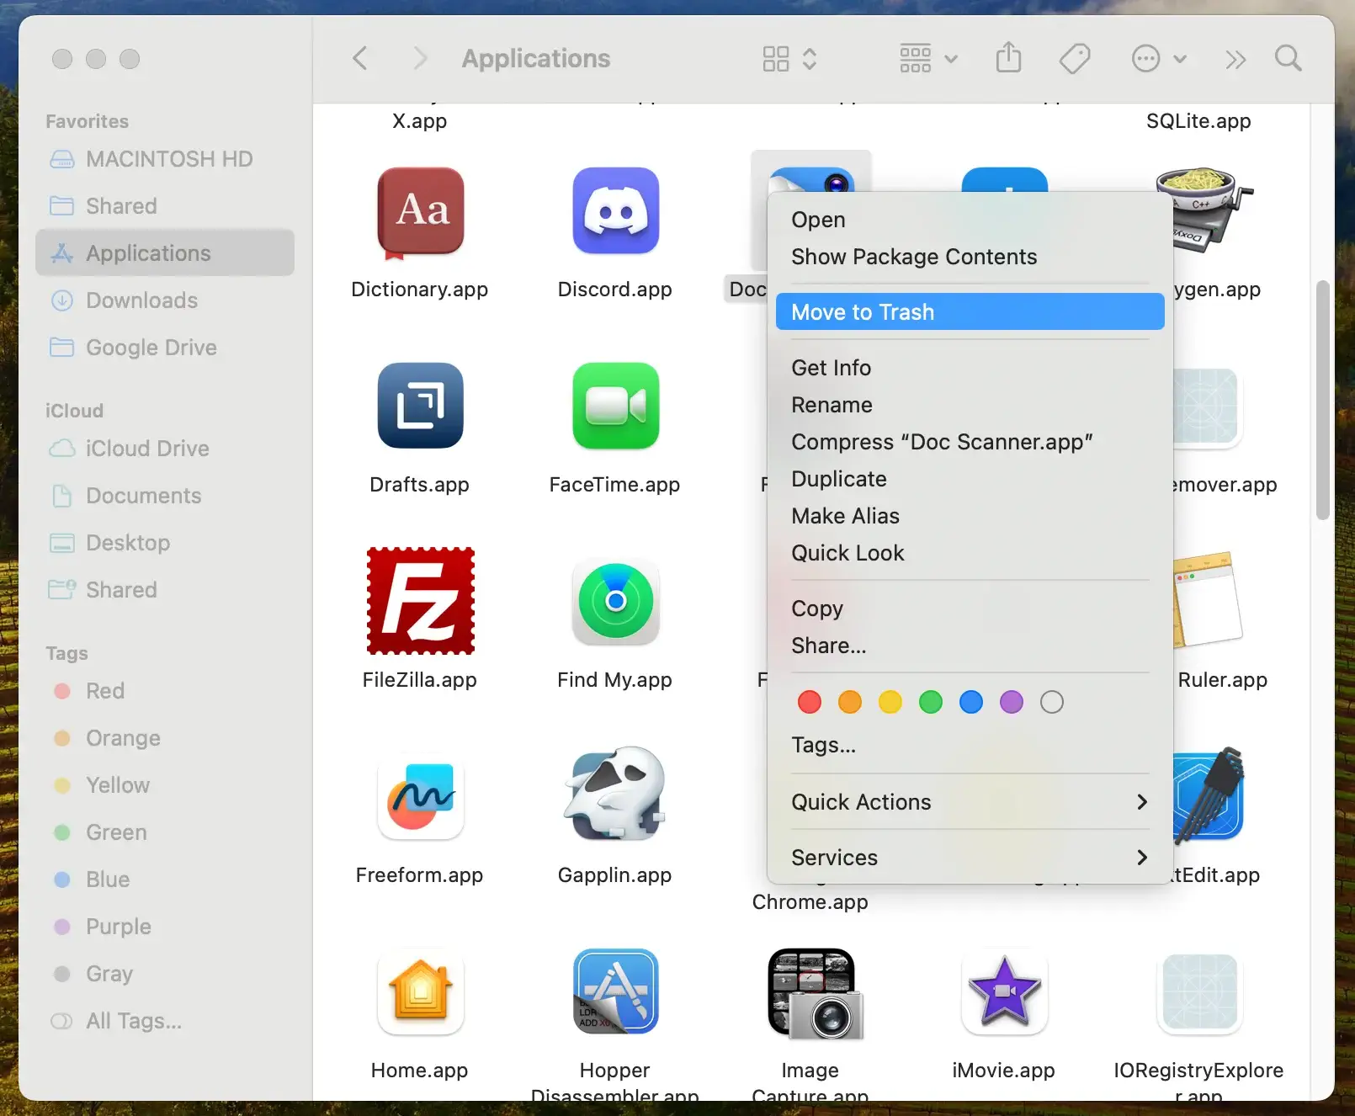Select Get Info in context menu

point(831,368)
